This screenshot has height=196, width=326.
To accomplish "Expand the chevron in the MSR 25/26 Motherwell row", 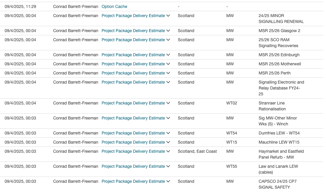I will (168, 64).
